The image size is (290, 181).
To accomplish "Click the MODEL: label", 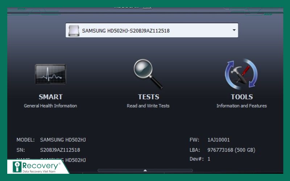I will click(25, 140).
